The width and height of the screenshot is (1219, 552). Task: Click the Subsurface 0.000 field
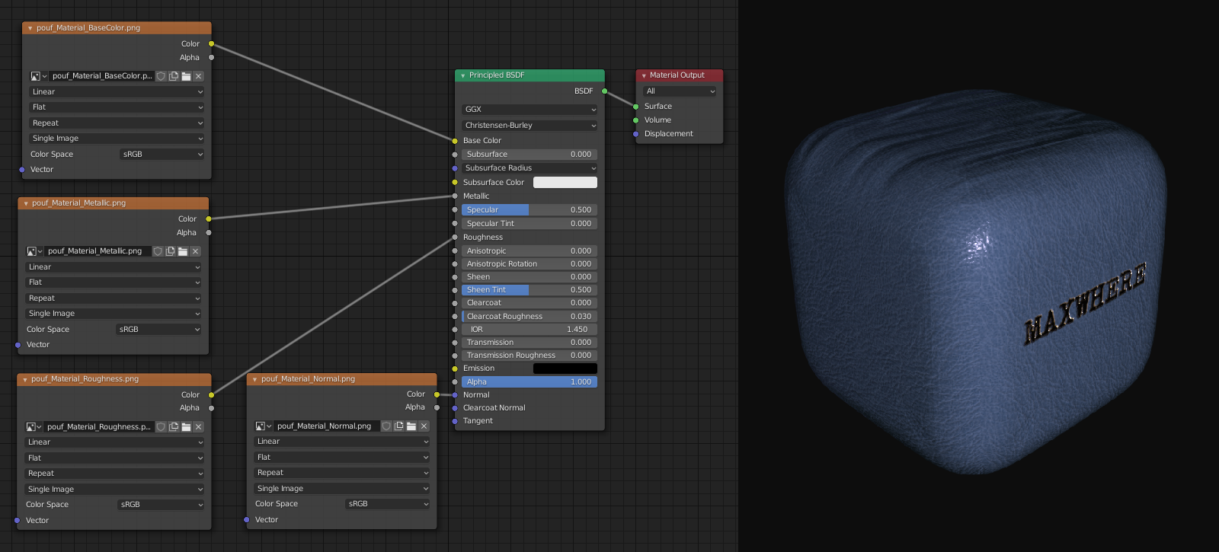530,155
